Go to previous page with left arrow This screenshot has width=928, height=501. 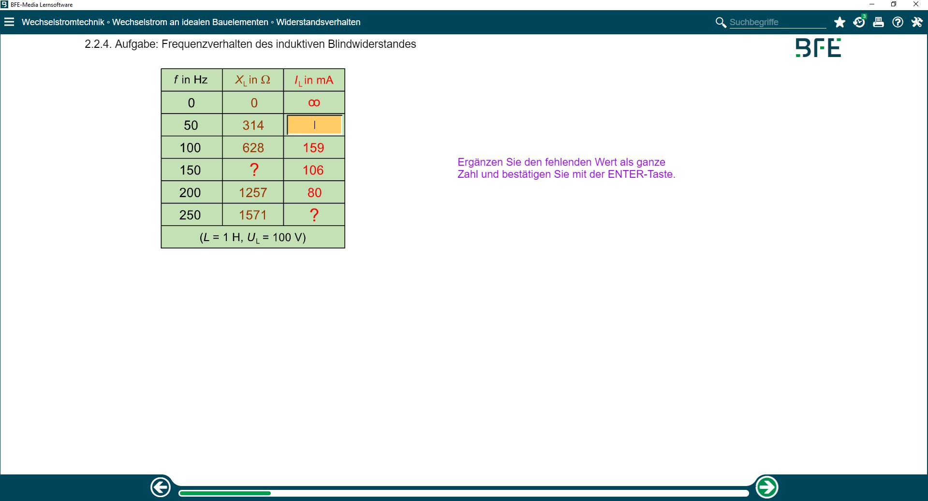(161, 487)
